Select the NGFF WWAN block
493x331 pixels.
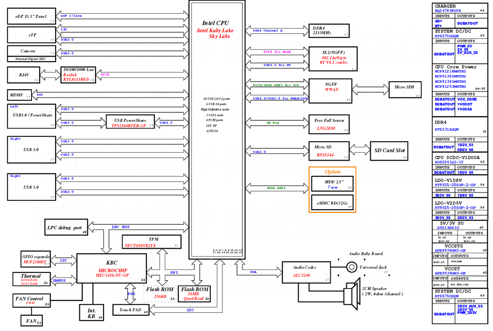click(x=330, y=91)
